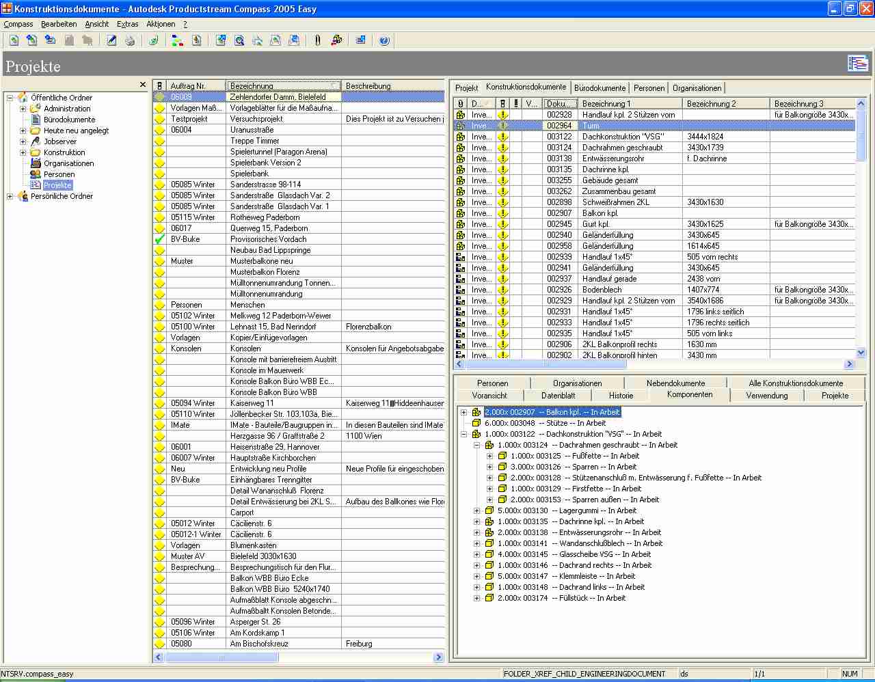Click the blue question mark help icon
The width and height of the screenshot is (875, 682).
pyautogui.click(x=384, y=40)
